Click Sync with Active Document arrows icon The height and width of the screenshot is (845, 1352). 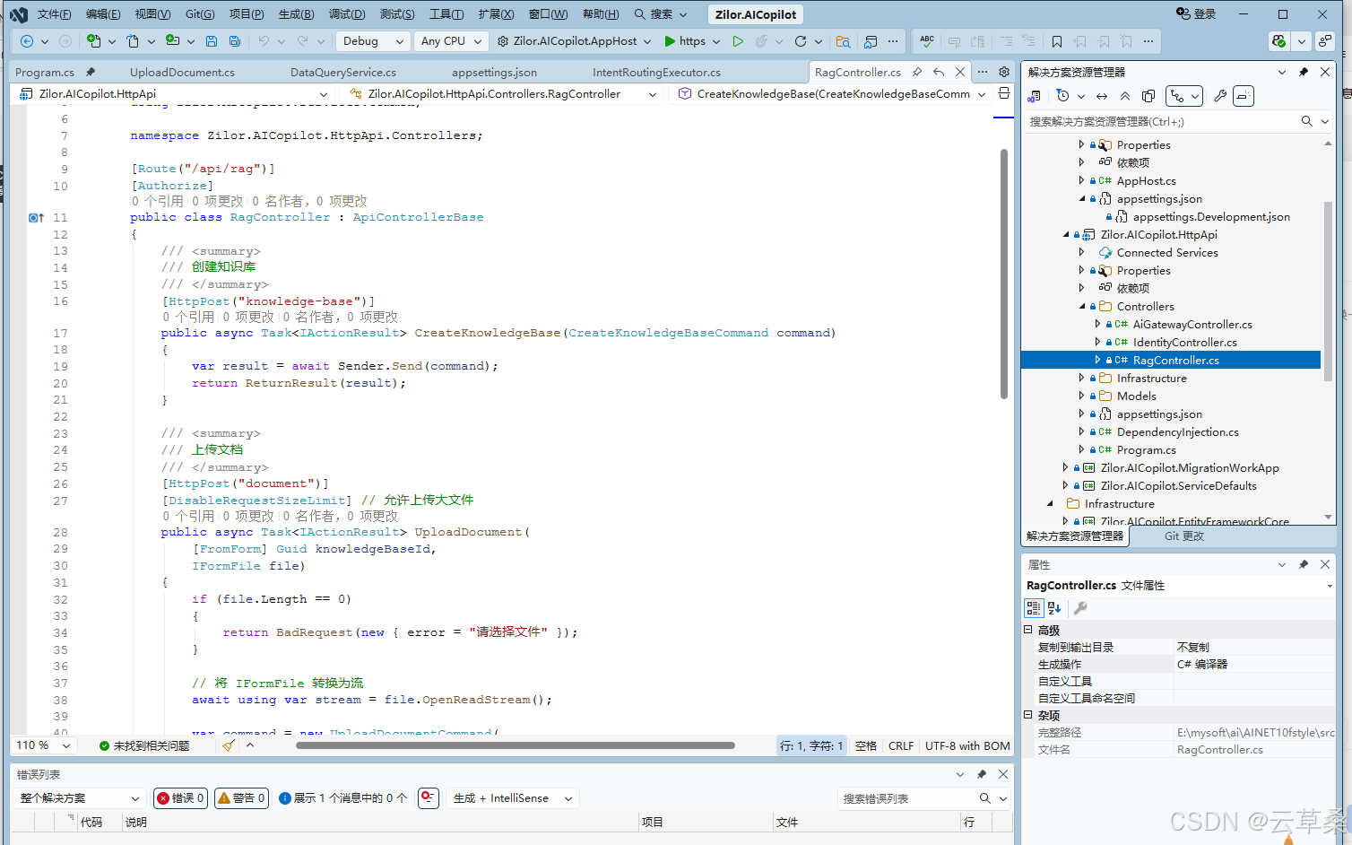[x=1102, y=96]
